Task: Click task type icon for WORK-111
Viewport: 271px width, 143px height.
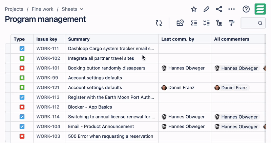Action: tap(22, 49)
